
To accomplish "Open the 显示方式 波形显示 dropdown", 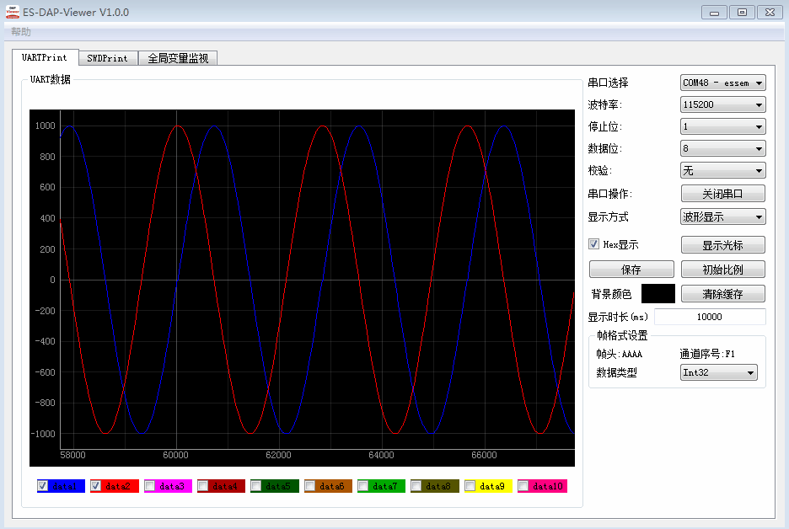I will coord(722,216).
